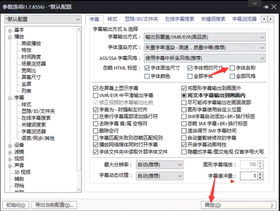Enable 去除字幕 首/尾 空格符 checkbox
The image size is (280, 211).
pyautogui.click(x=95, y=123)
